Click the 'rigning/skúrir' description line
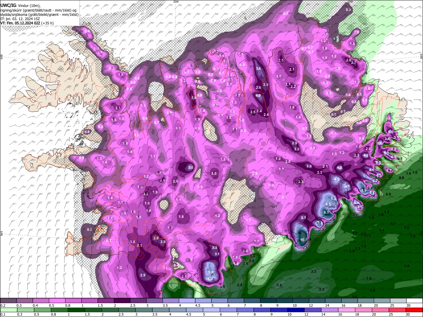Image resolution: width=423 pixels, height=317 pixels. pos(39,10)
